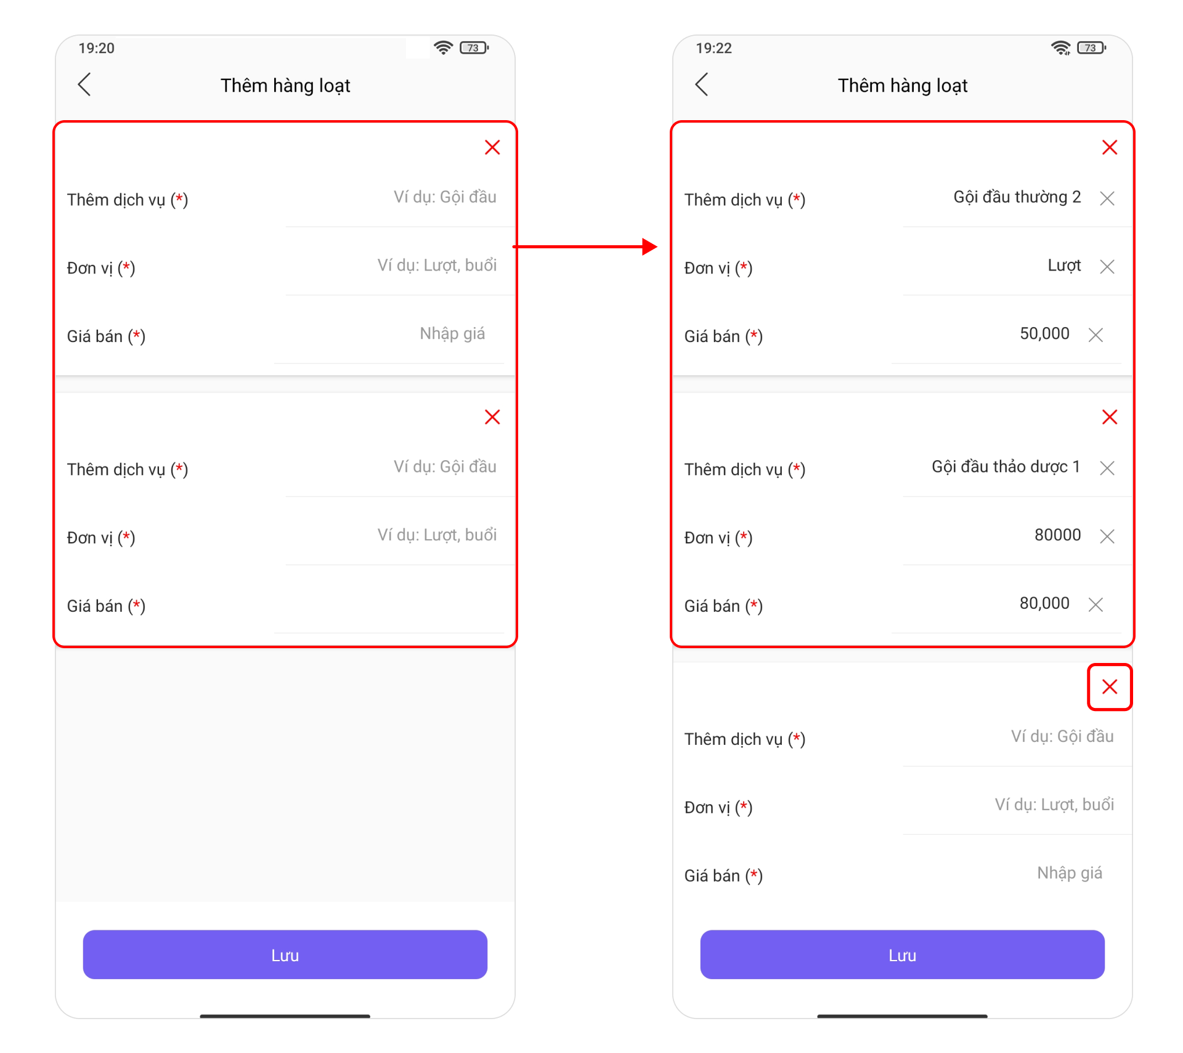Remove first service block on left screen
The image size is (1183, 1053).
492,147
